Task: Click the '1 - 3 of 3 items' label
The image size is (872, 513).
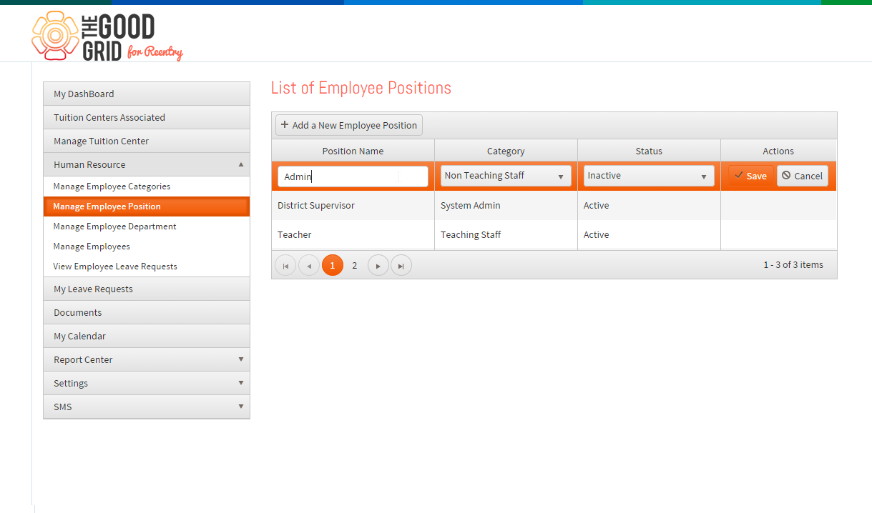Action: pos(793,264)
